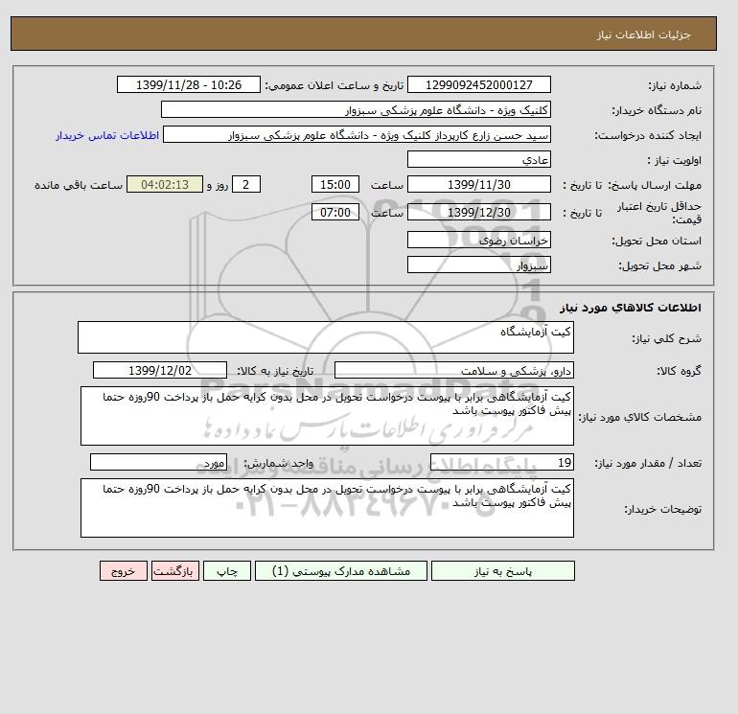Click the section title اطلاعات کالاهای مورد نیاز

pos(631,308)
